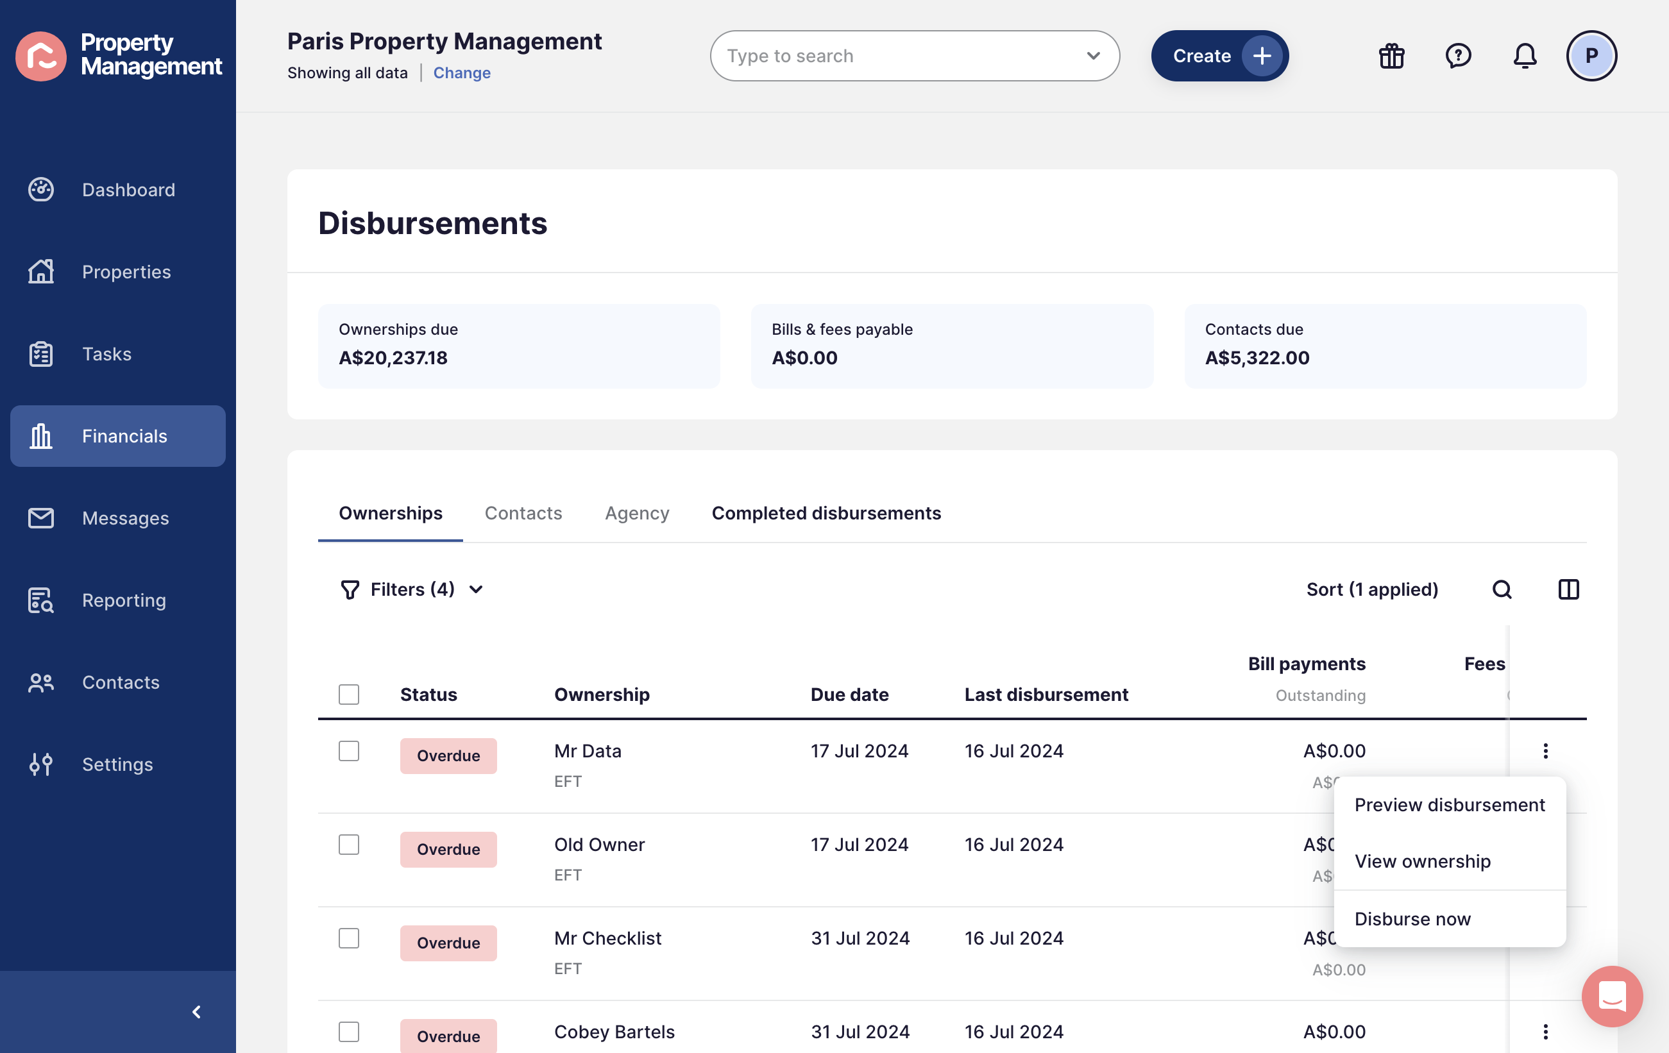The height and width of the screenshot is (1053, 1669).
Task: Click the Overdue badge for Old Owner
Action: (x=448, y=849)
